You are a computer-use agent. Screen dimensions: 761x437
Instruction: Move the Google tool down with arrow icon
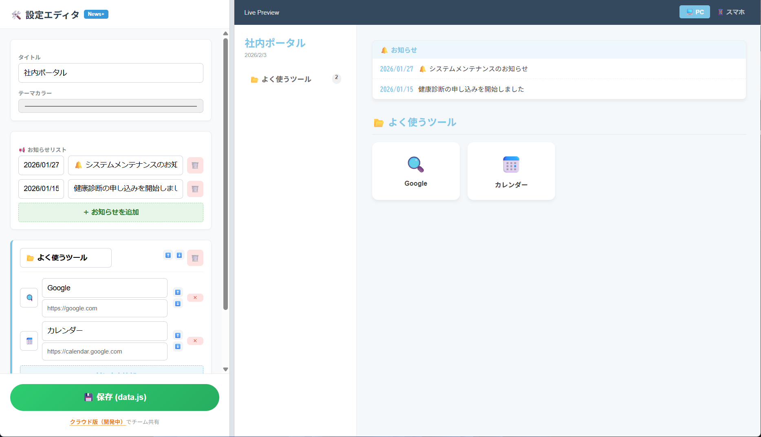[178, 303]
